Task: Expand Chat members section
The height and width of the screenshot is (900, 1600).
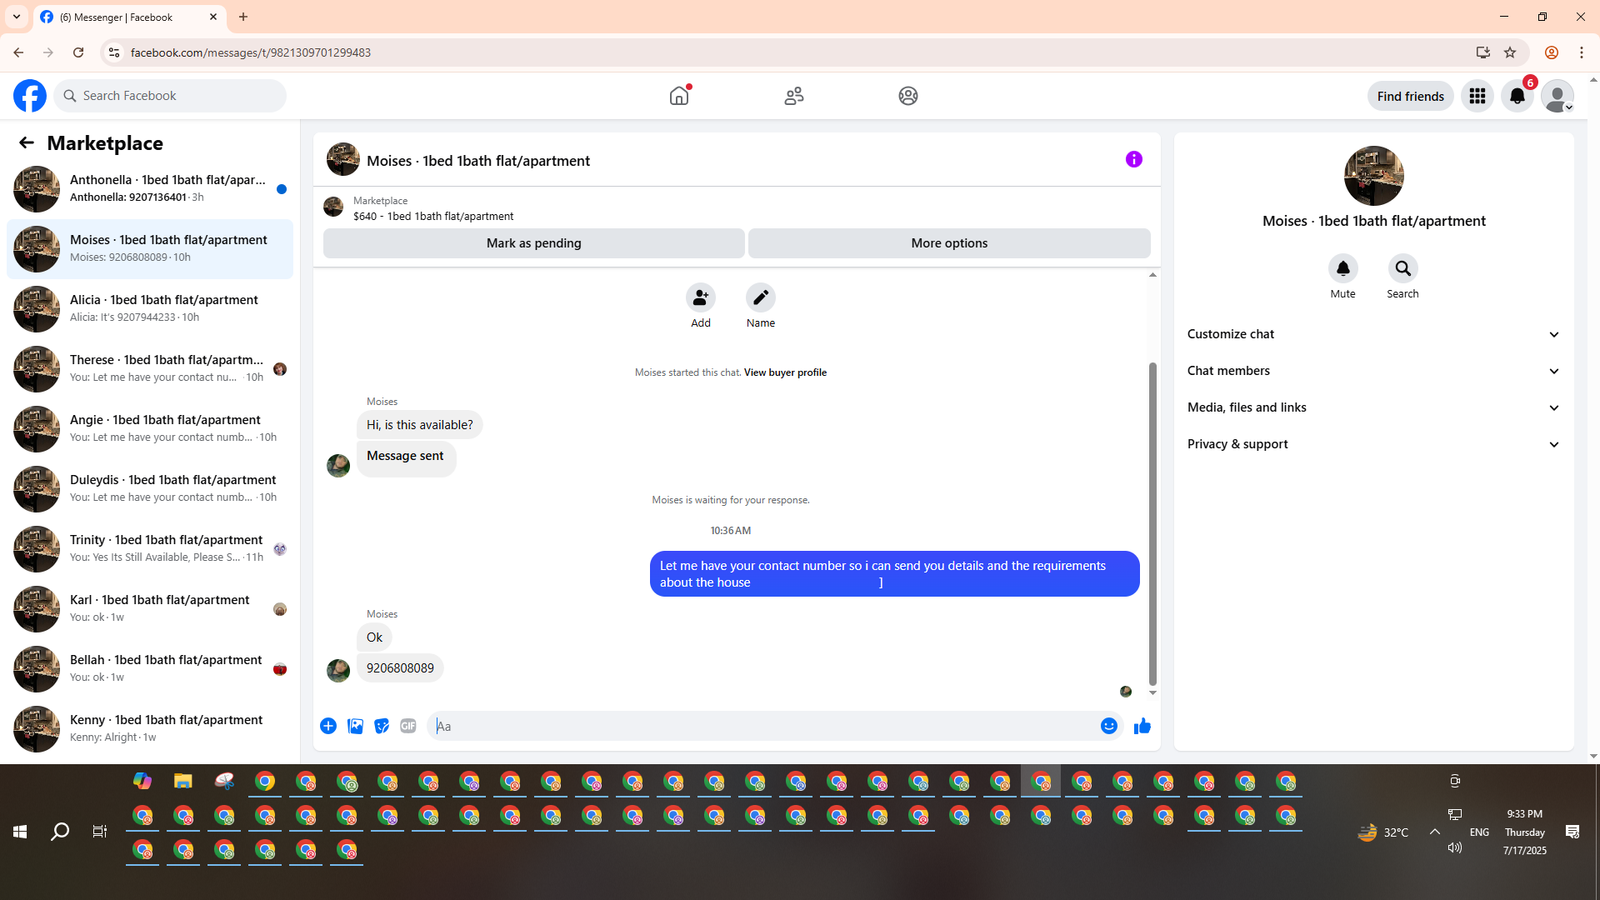Action: click(x=1374, y=371)
